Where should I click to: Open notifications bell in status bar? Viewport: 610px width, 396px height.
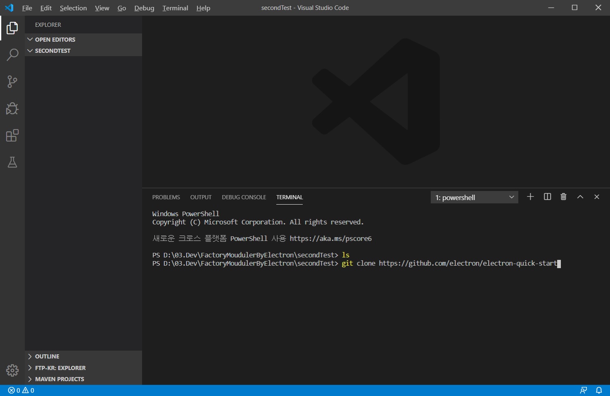(x=598, y=390)
